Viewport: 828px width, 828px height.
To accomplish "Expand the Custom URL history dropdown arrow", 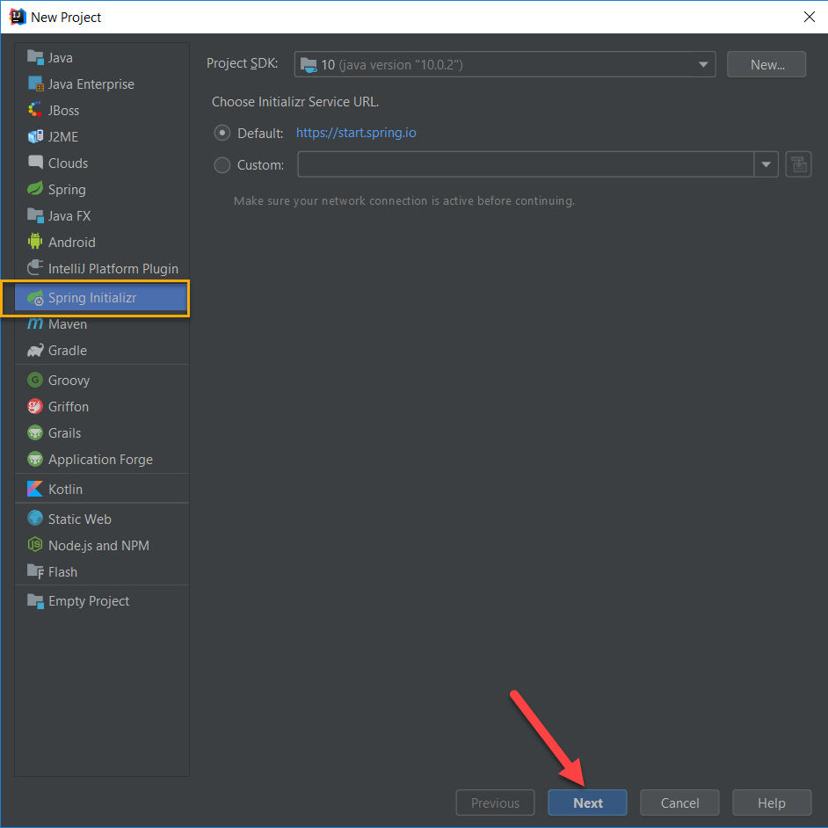I will pyautogui.click(x=766, y=164).
